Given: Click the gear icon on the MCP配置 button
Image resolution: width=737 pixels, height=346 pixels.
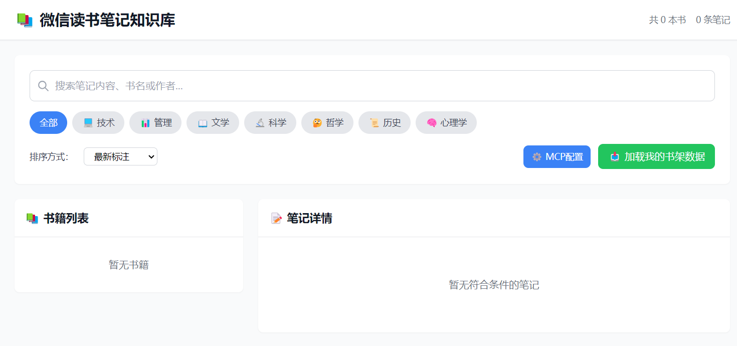Looking at the screenshot, I should [x=537, y=157].
